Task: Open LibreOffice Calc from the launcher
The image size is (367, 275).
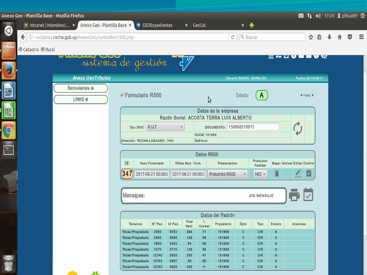Action: click(9, 110)
